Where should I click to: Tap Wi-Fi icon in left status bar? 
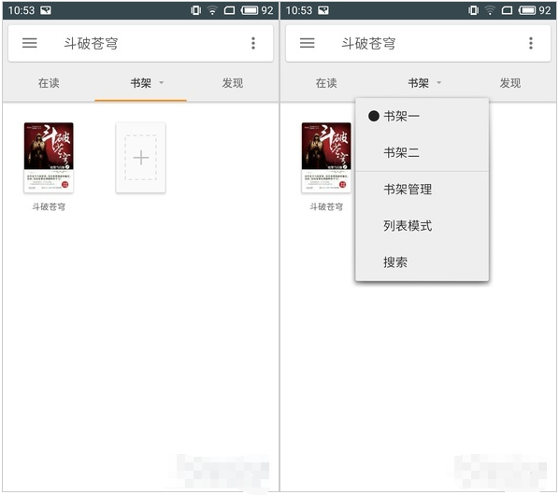(x=212, y=10)
